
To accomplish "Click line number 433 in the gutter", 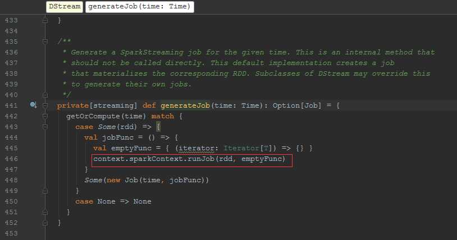I will click(11, 20).
